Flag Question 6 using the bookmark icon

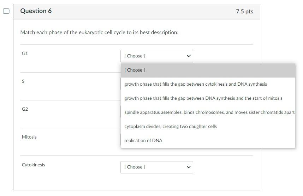(7, 11)
